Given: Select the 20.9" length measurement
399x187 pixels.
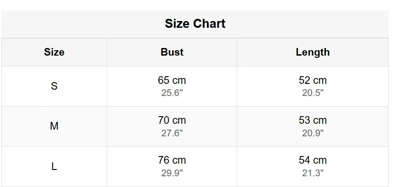Looking at the screenshot, I should 313,133.
